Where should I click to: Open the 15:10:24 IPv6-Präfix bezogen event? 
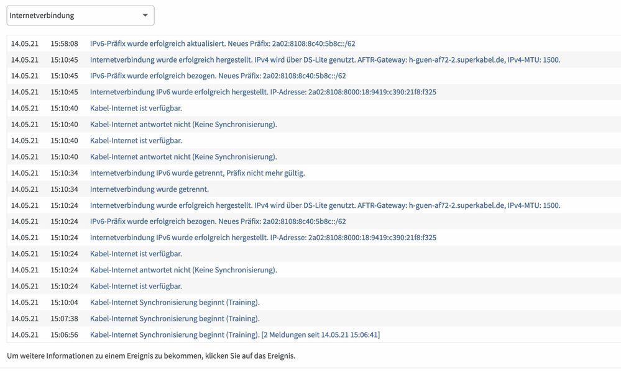tap(218, 221)
